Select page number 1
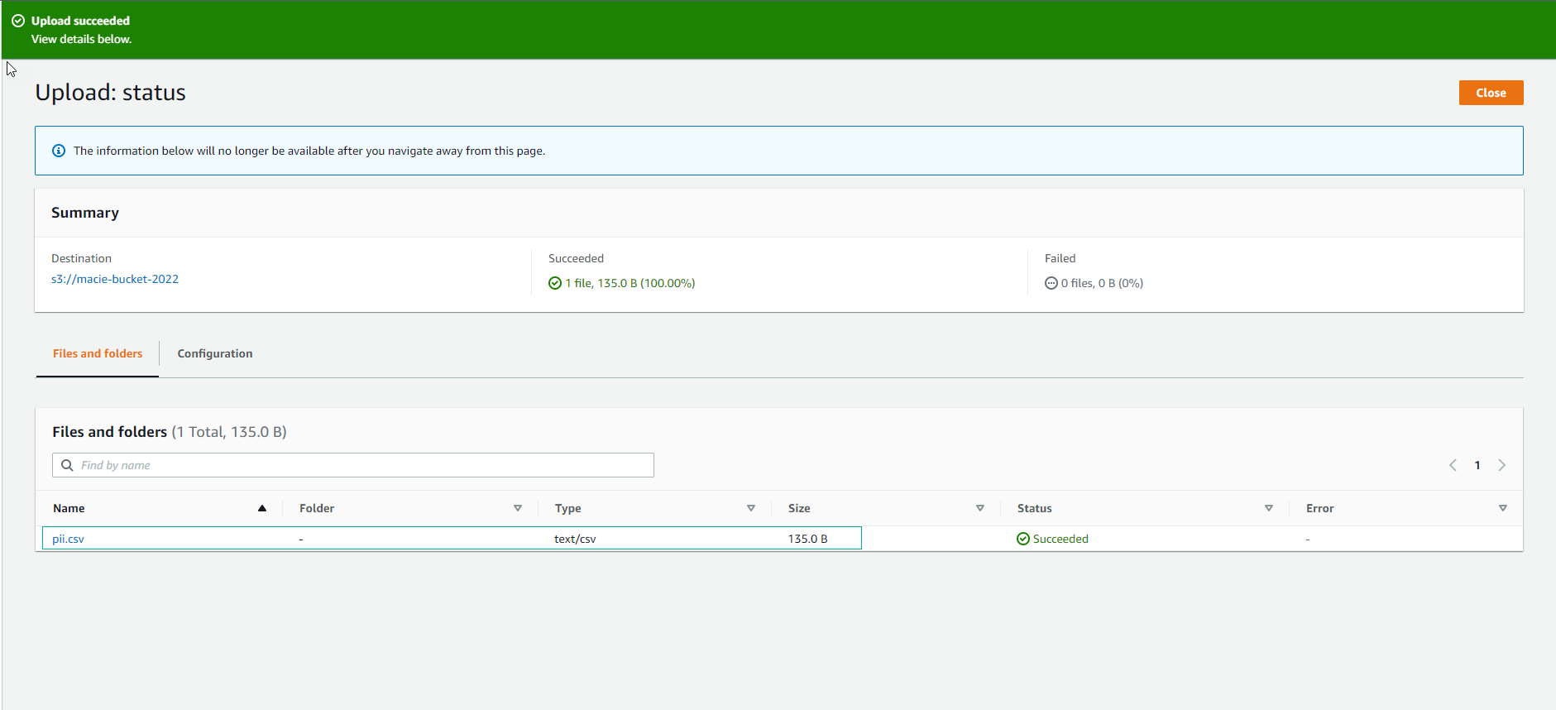The width and height of the screenshot is (1556, 710). coord(1477,465)
